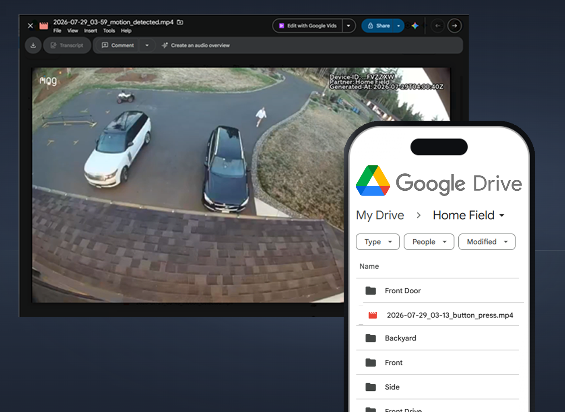Click Create an audio overview
Image resolution: width=565 pixels, height=412 pixels.
[196, 45]
